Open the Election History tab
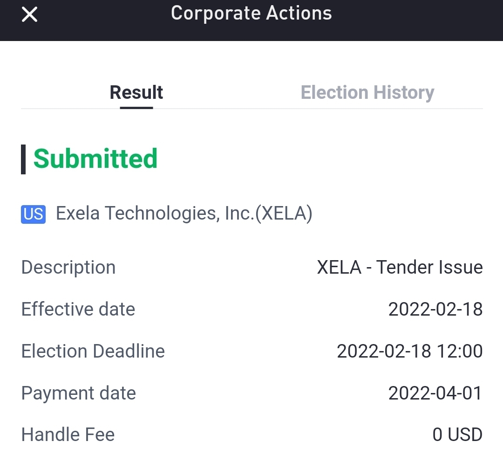Viewport: 503px width, 462px height. (x=367, y=92)
